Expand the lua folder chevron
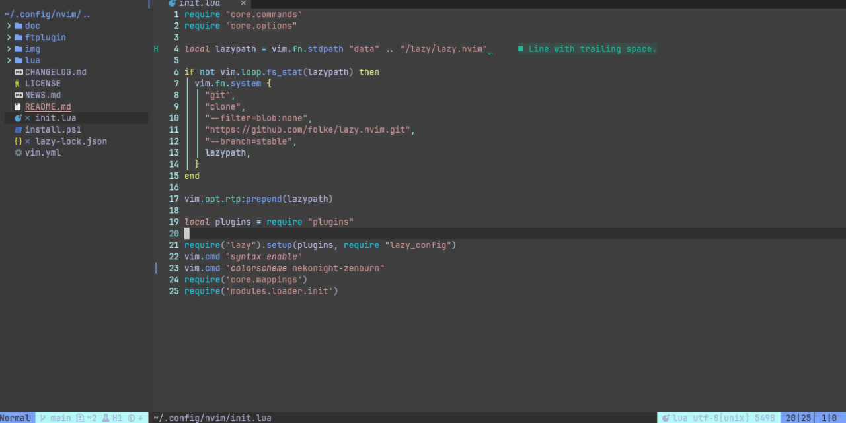This screenshot has height=423, width=846. [x=9, y=61]
